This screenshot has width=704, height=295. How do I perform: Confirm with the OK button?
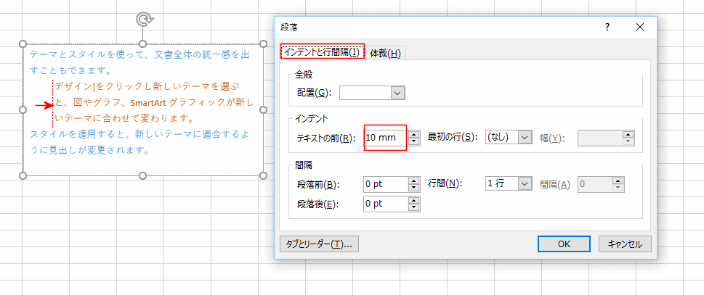point(564,244)
